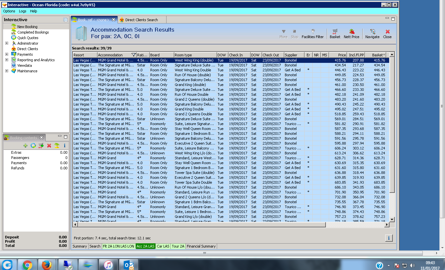Sort results by the Room type column
This screenshot has height=270, width=445.
click(195, 55)
